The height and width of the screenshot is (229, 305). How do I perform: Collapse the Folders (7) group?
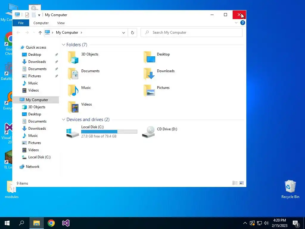[x=63, y=45]
